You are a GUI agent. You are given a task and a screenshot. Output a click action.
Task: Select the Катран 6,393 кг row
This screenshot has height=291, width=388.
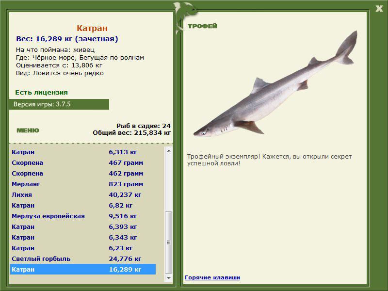83,226
